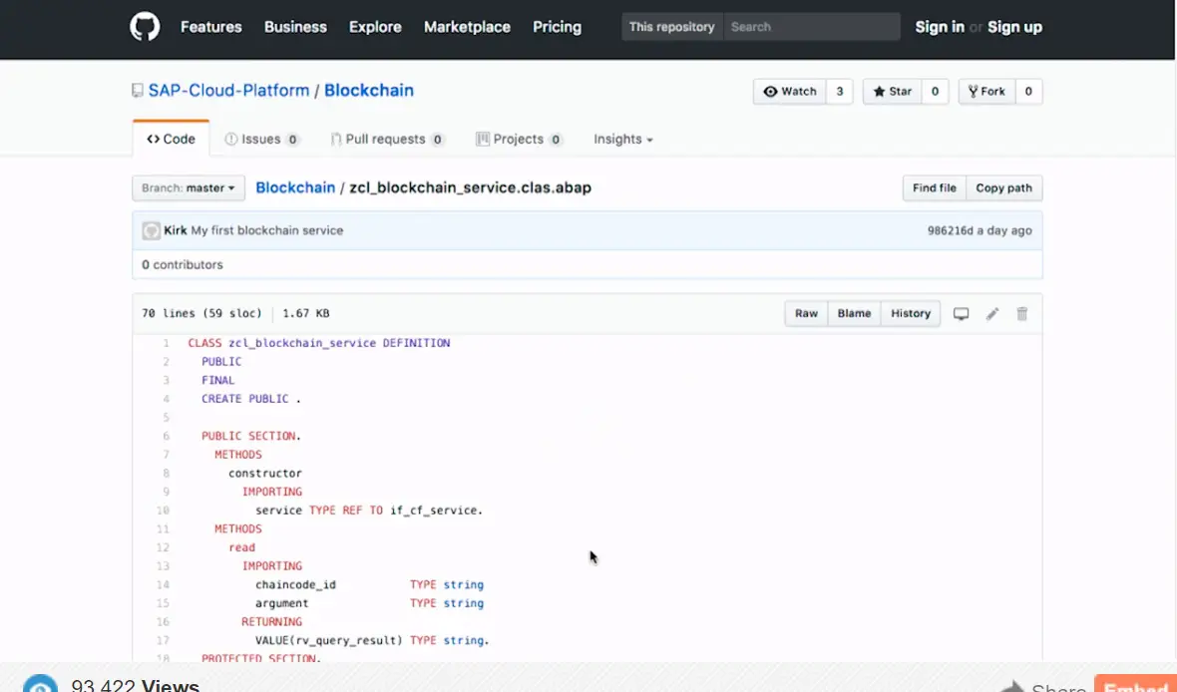Open Pricing in top navigation

point(557,27)
